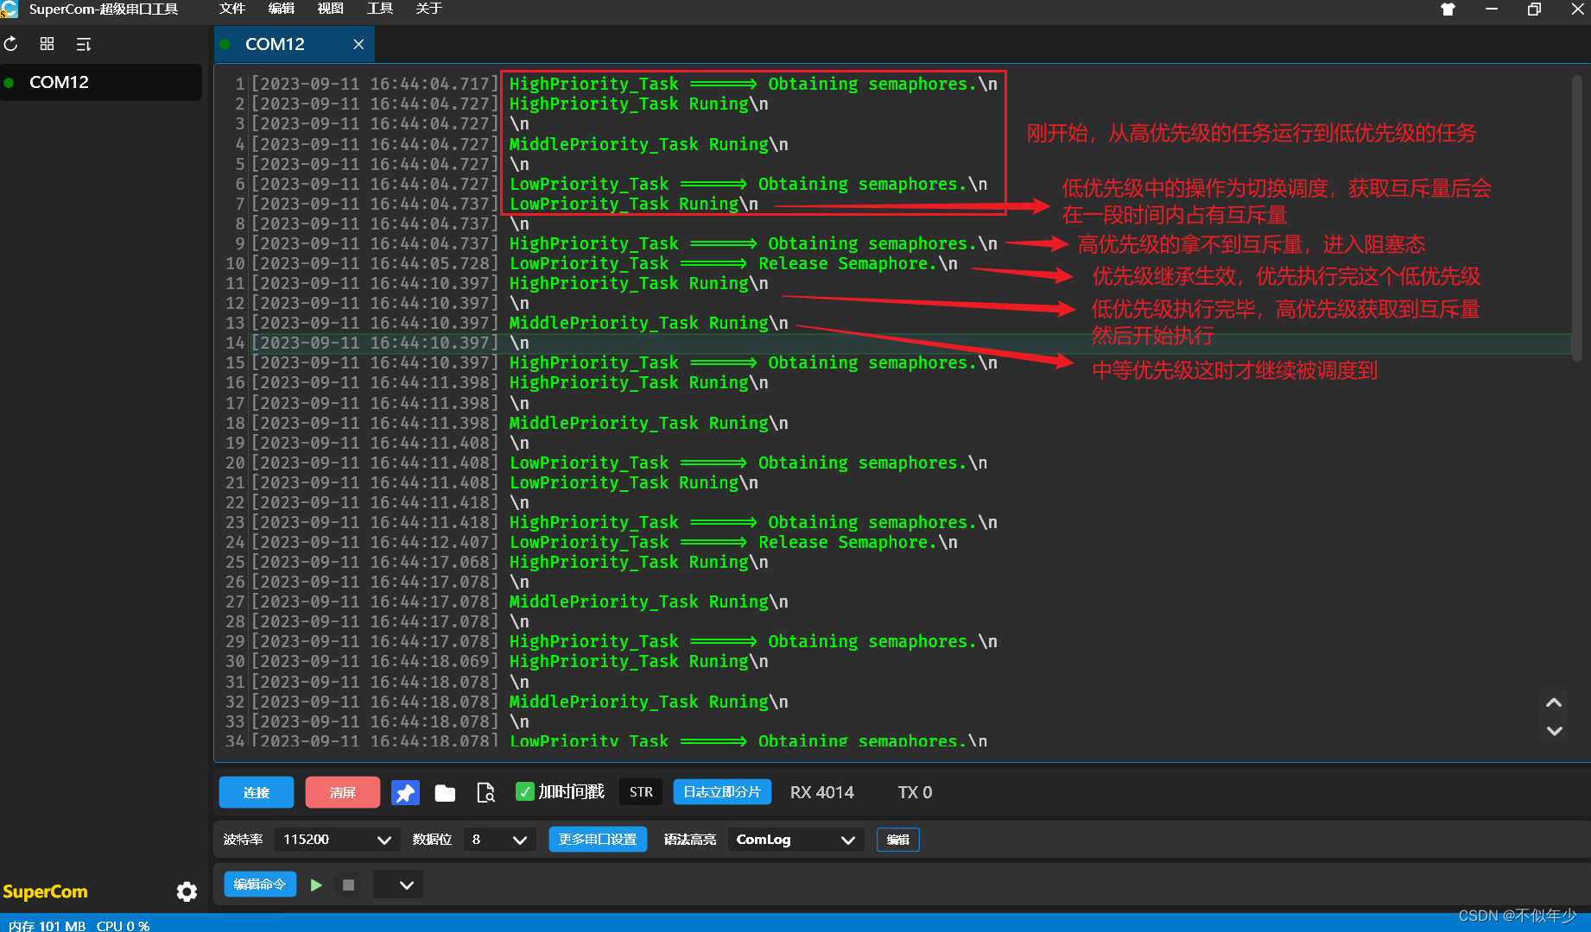
Task: Click the 清屏 clear screen button
Action: pyautogui.click(x=343, y=792)
